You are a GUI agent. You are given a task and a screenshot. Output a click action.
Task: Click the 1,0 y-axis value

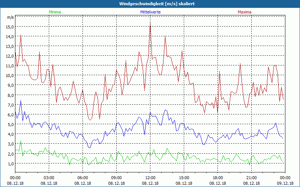pyautogui.click(x=10, y=163)
